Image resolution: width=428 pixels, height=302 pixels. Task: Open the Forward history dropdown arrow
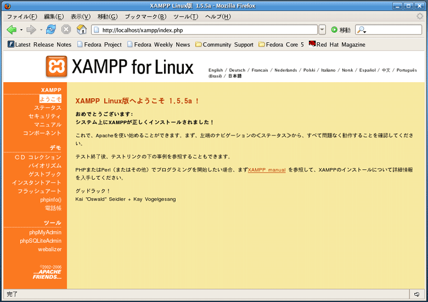(41, 30)
